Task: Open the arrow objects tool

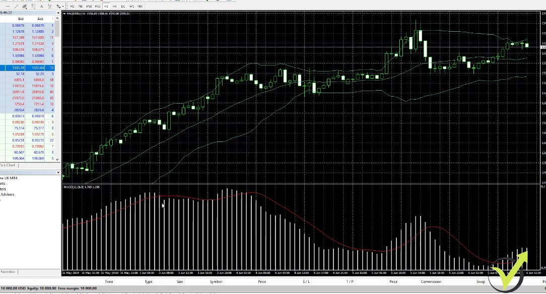Action: (59, 6)
